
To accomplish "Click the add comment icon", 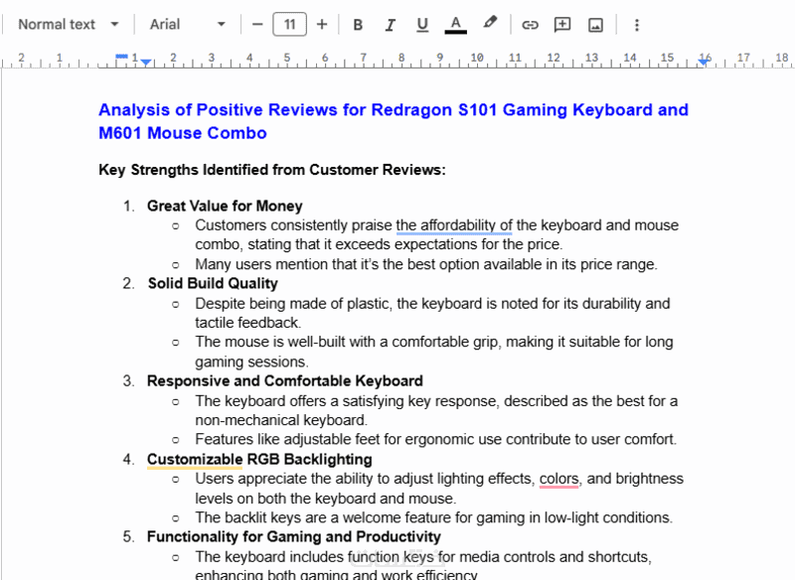I will point(562,24).
